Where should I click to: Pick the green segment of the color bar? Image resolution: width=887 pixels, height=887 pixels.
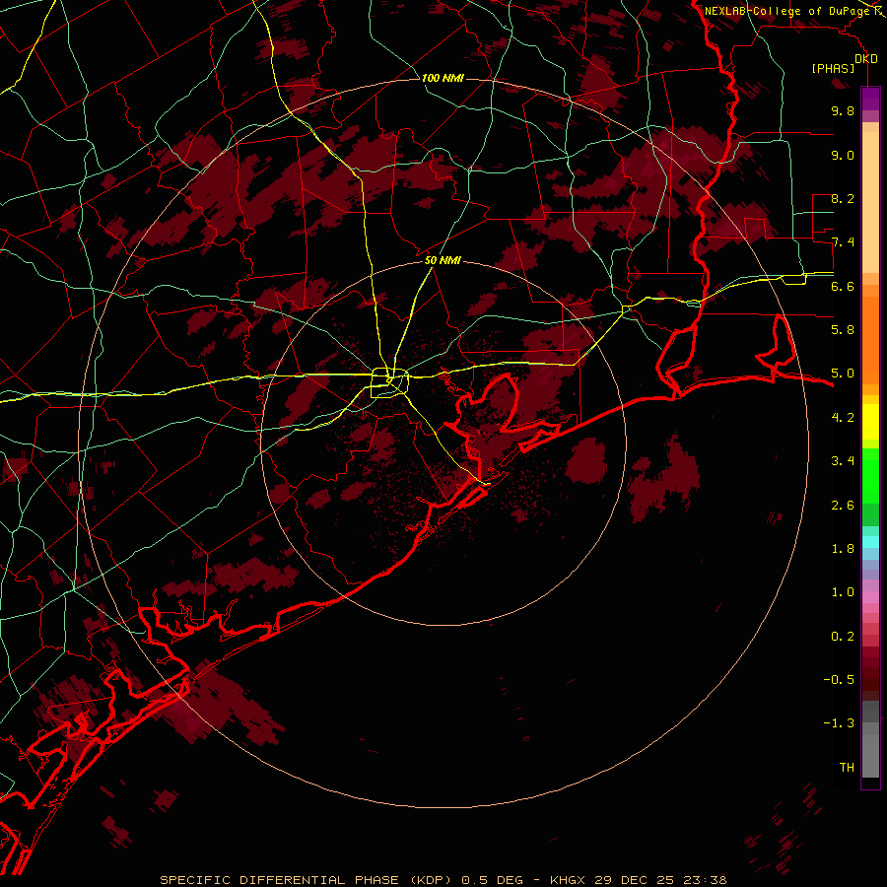[870, 475]
